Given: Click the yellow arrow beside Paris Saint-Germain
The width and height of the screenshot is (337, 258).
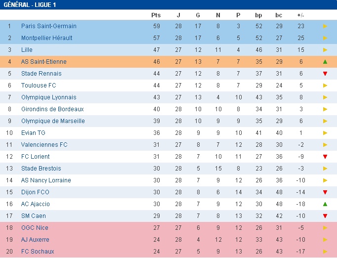Looking at the screenshot, I should (x=325, y=26).
